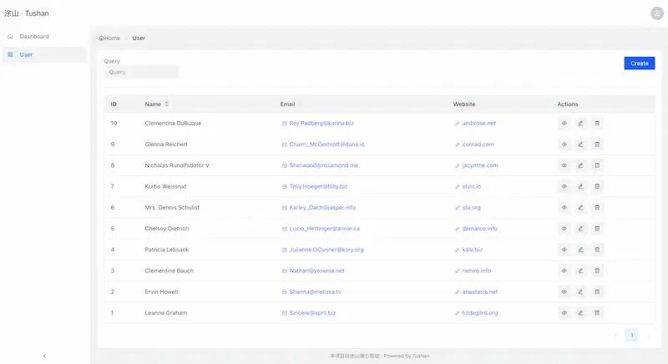This screenshot has width=668, height=364.
Task: Edit the Leanne Graham row
Action: point(580,313)
